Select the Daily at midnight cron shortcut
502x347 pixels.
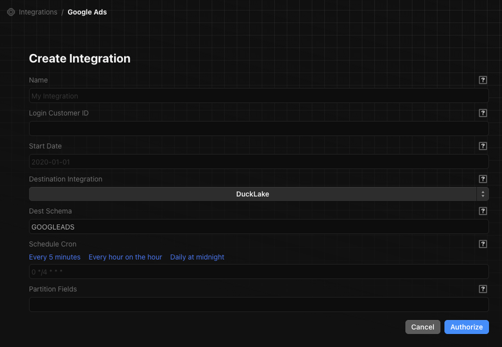[x=197, y=257]
